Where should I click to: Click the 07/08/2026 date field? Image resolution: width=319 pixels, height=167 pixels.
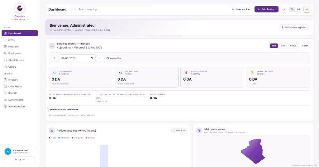(x=77, y=58)
